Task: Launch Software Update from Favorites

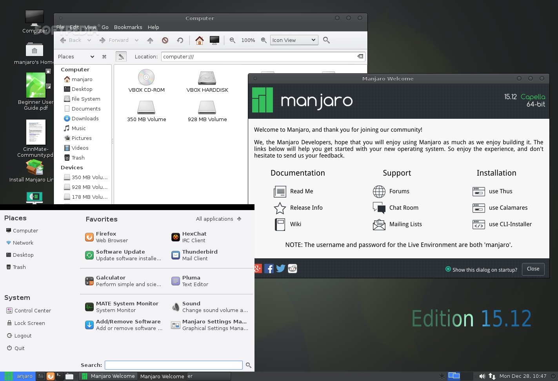Action: (123, 255)
